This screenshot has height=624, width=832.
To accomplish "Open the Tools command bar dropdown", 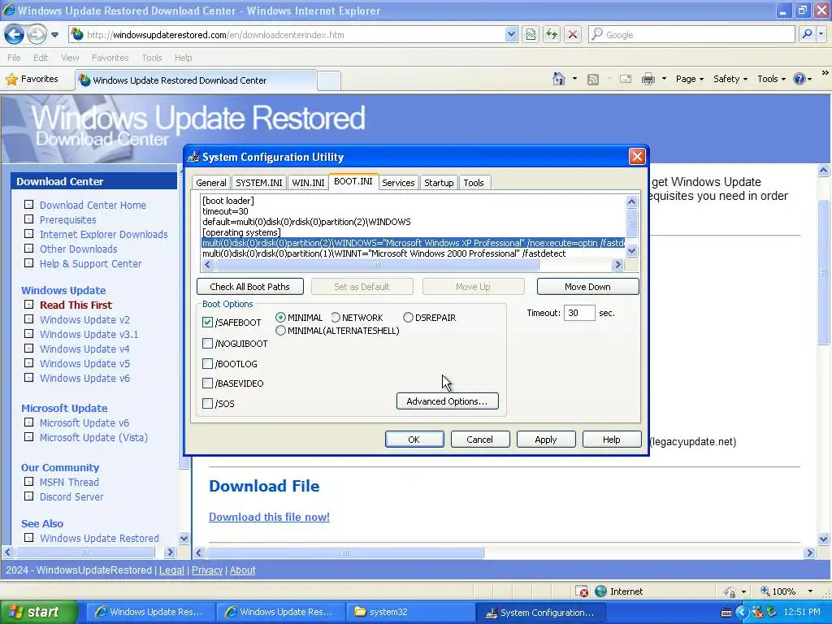I will click(771, 79).
